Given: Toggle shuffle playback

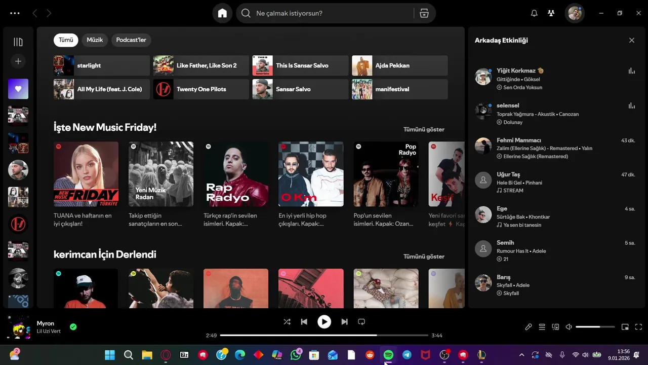Looking at the screenshot, I should tap(287, 321).
